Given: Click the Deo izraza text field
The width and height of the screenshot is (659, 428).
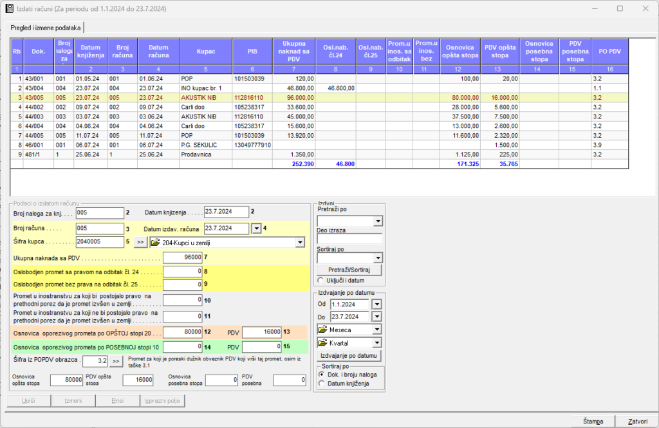Looking at the screenshot, I should pos(349,239).
